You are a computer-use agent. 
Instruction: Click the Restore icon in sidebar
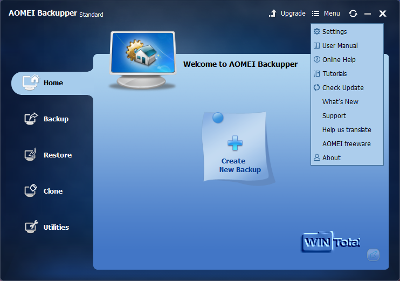tap(31, 155)
